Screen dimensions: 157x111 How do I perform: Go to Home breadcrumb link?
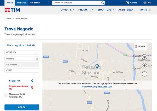(9, 18)
